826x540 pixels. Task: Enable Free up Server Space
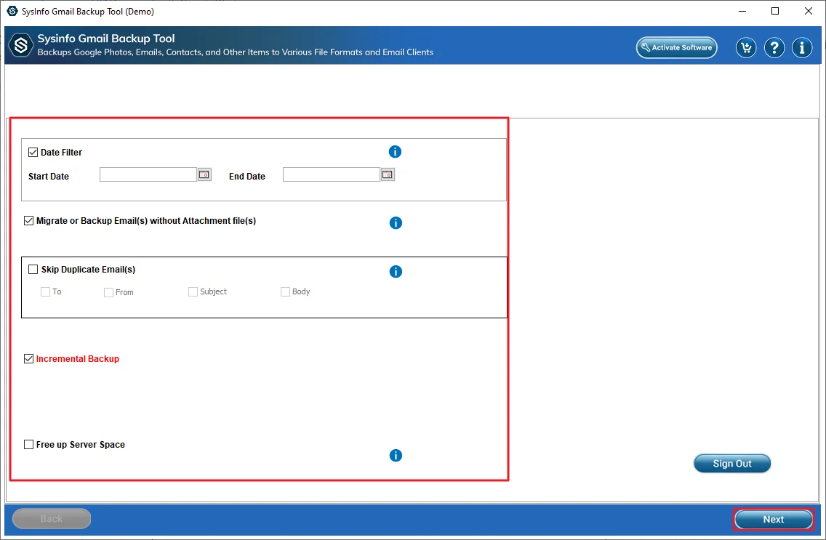[x=28, y=444]
